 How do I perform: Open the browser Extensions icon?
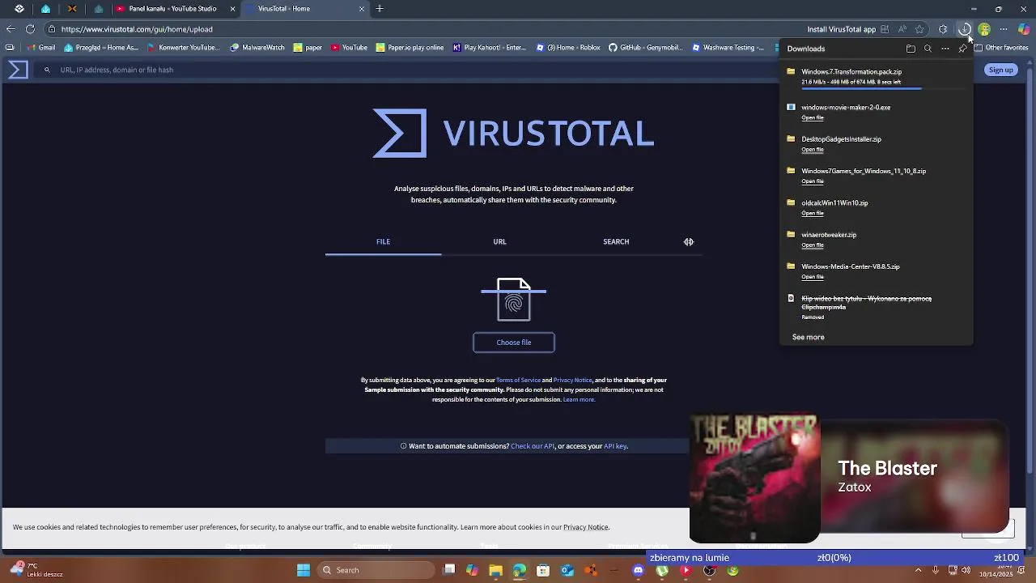943,29
